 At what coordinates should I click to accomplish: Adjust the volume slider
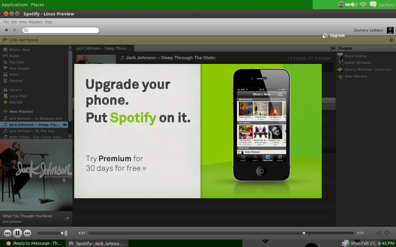[x=50, y=233]
